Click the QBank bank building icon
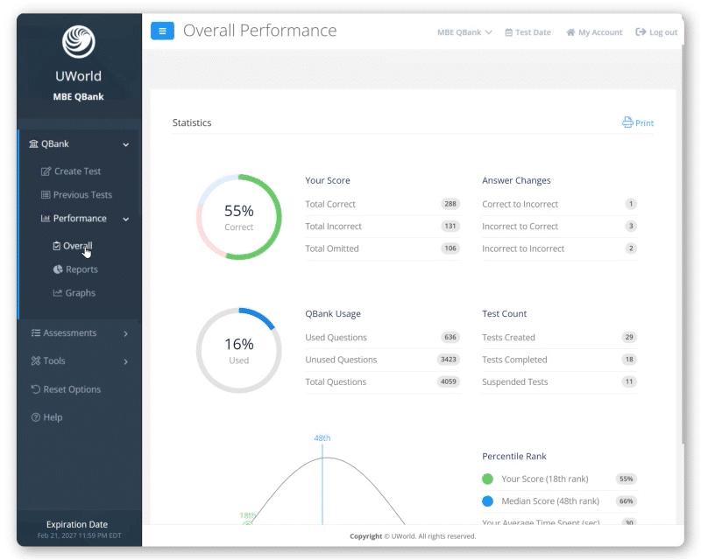 (33, 143)
